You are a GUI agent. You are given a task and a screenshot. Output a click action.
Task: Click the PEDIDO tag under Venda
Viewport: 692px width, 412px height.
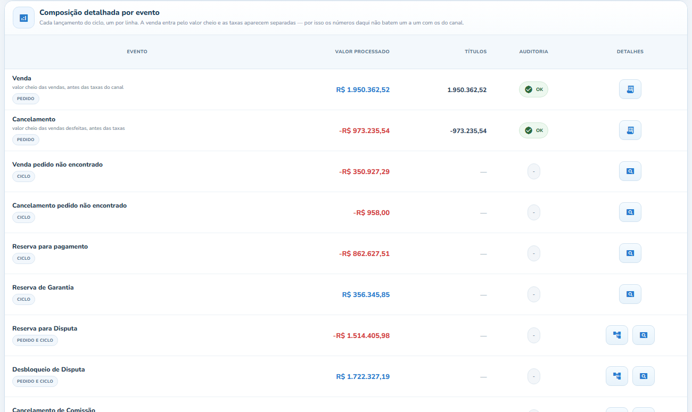point(26,98)
